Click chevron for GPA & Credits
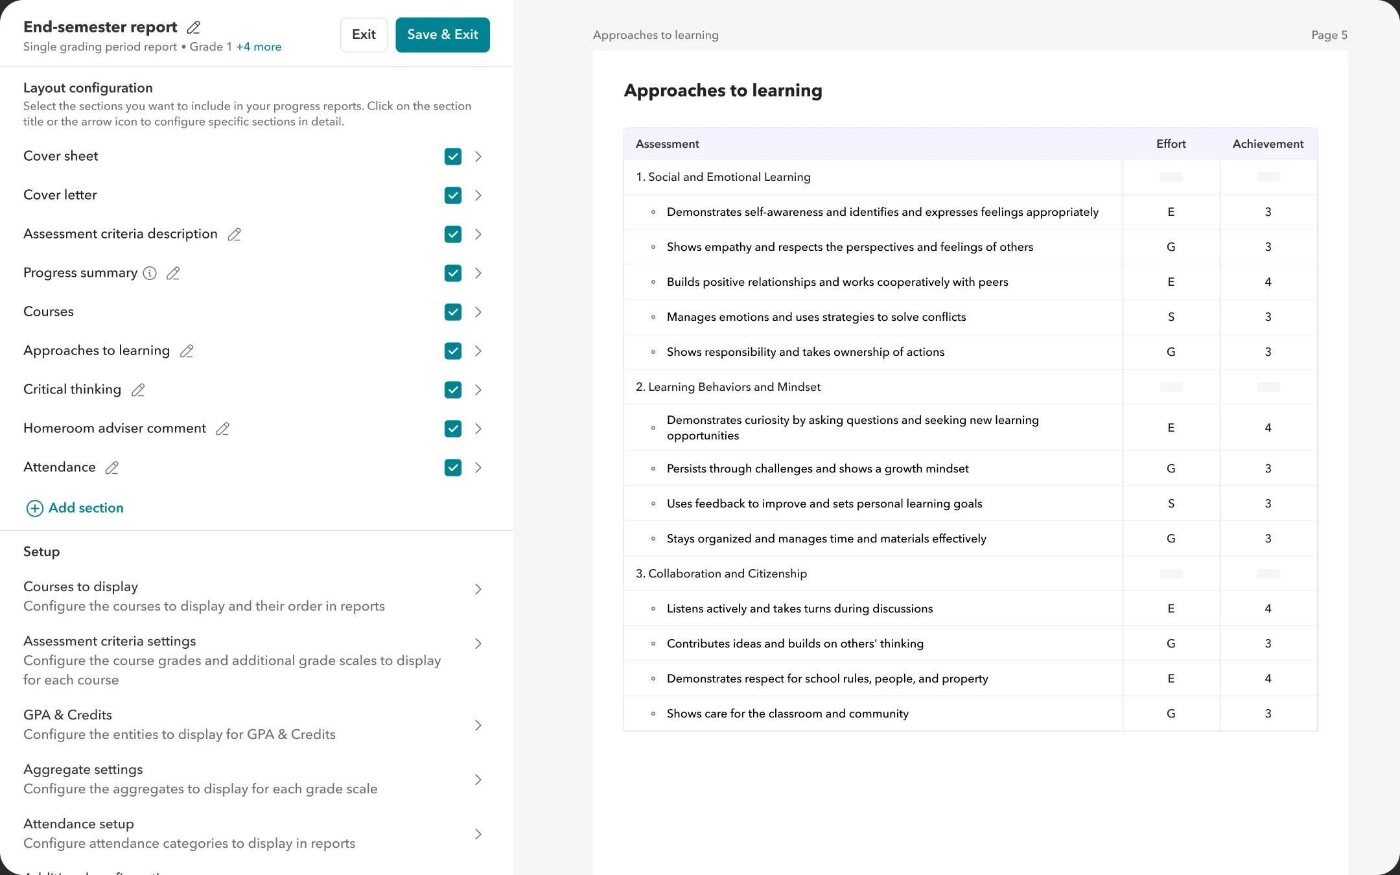1400x875 pixels. click(x=478, y=725)
